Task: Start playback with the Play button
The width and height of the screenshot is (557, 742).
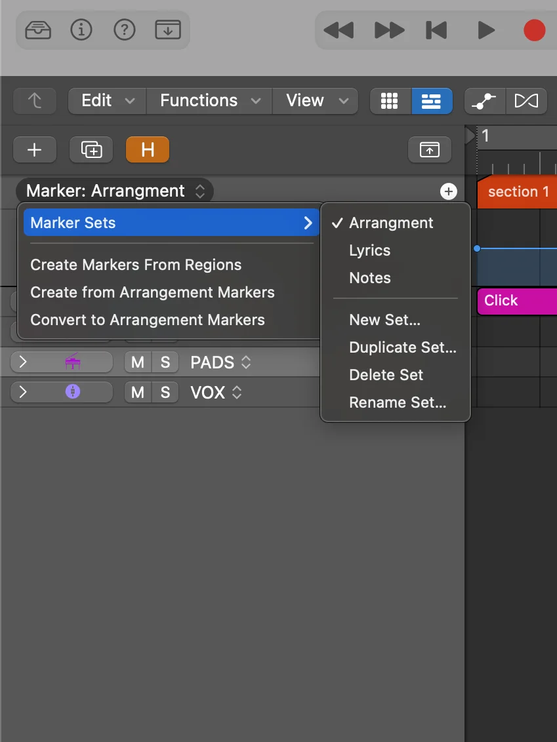Action: click(486, 30)
